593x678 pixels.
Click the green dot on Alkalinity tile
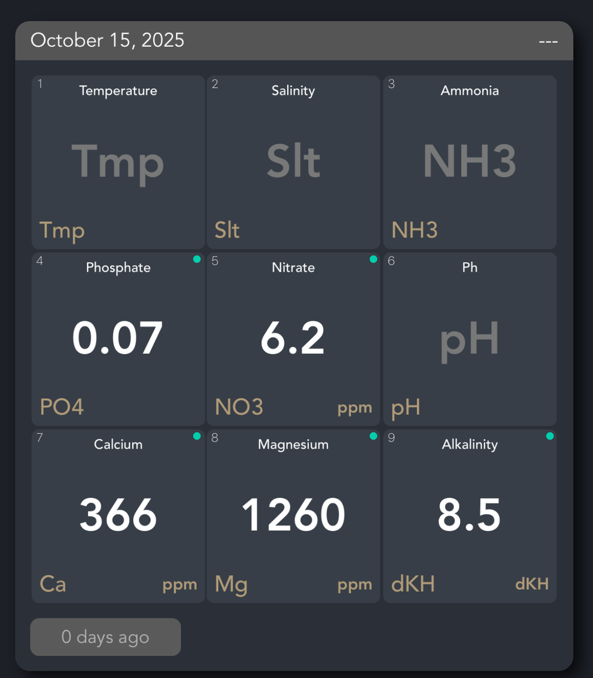pyautogui.click(x=549, y=436)
